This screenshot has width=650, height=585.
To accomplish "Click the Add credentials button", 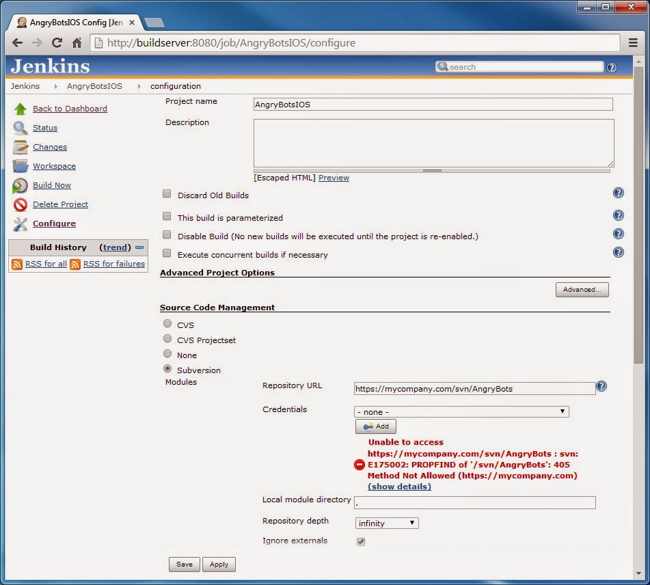I will coord(375,426).
